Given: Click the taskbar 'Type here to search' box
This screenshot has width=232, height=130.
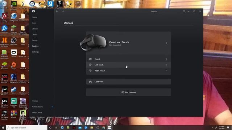Looking at the screenshot, I should tap(26, 127).
